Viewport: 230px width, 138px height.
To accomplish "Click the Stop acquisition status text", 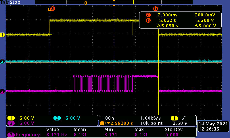I will click(x=15, y=2).
